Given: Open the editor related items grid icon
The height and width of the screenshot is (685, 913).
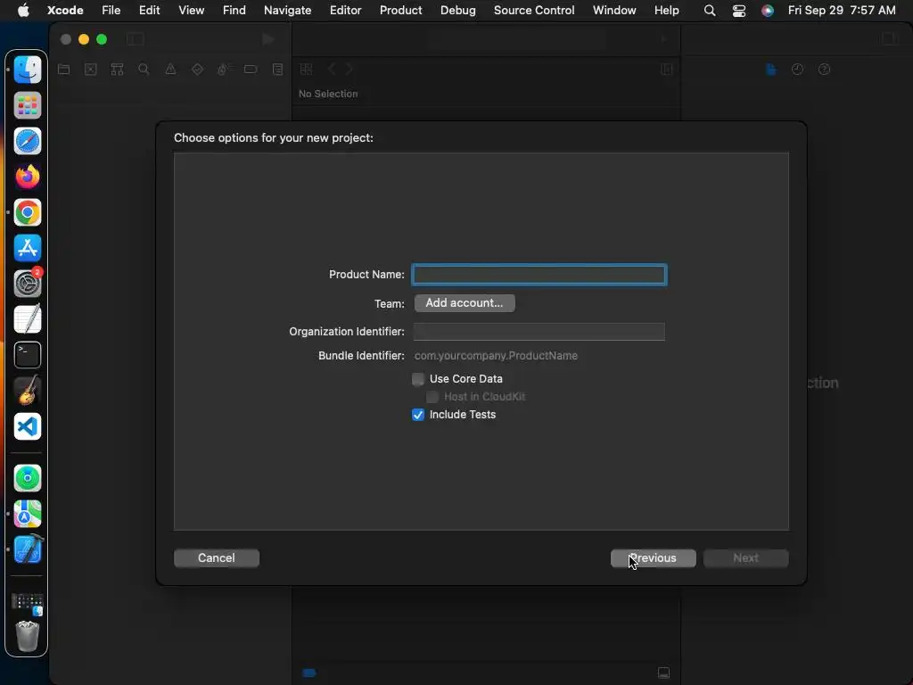Looking at the screenshot, I should point(307,70).
